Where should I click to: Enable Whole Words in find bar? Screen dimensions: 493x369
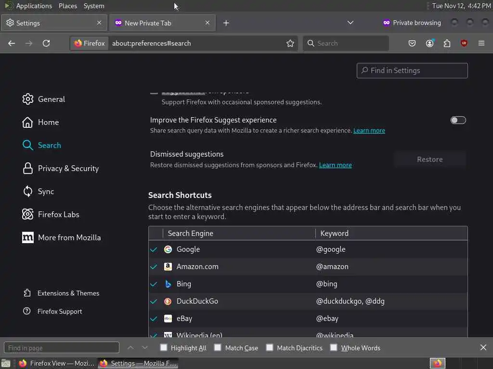tap(334, 347)
